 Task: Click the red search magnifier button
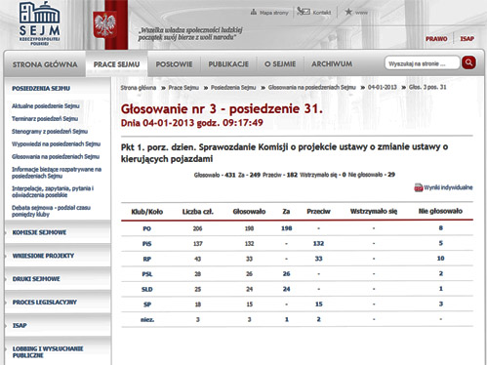[x=468, y=62]
